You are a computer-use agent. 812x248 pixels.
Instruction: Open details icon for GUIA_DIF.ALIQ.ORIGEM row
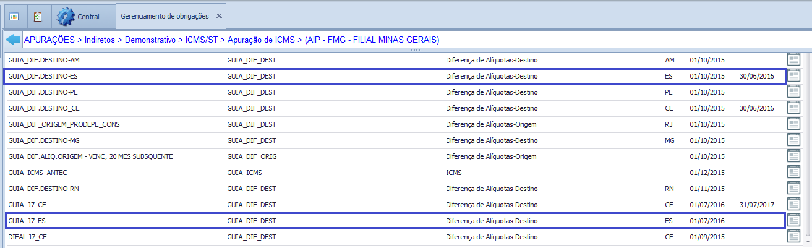(x=793, y=156)
